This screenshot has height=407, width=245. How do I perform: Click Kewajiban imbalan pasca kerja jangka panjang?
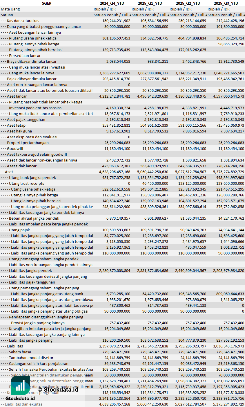pos(50,329)
